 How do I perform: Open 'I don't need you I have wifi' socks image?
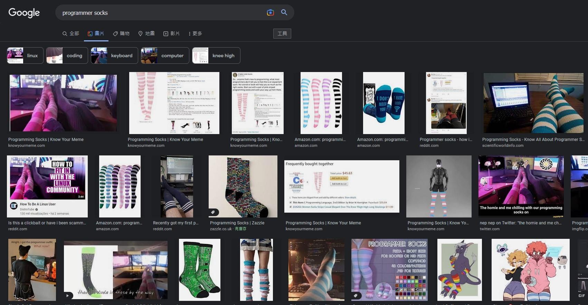pyautogui.click(x=384, y=103)
